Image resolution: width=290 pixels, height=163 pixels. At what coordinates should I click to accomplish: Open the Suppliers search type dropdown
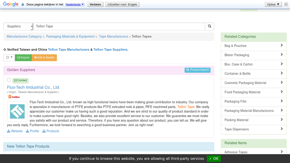[x=18, y=26]
